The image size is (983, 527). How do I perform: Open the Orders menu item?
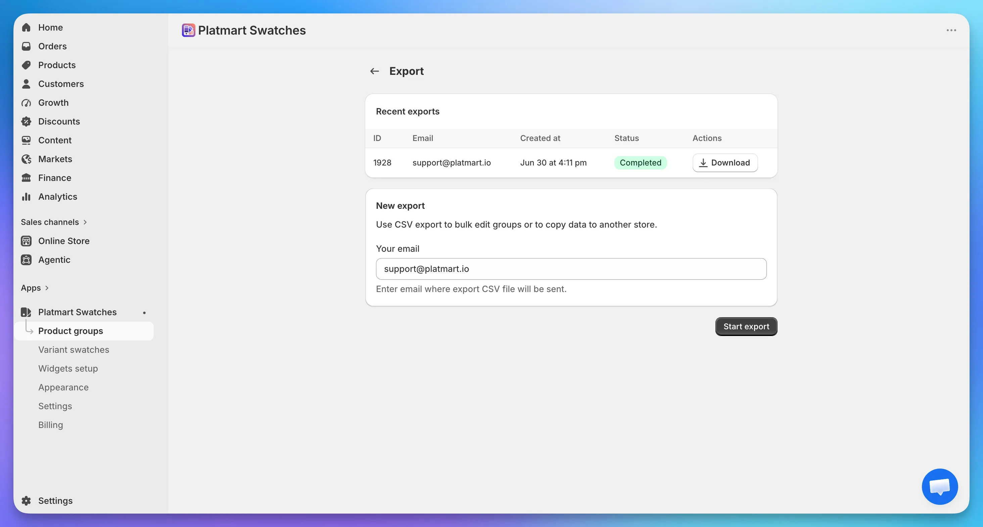(x=52, y=46)
